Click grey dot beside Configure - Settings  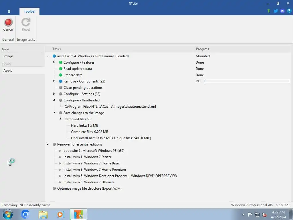coord(61,94)
